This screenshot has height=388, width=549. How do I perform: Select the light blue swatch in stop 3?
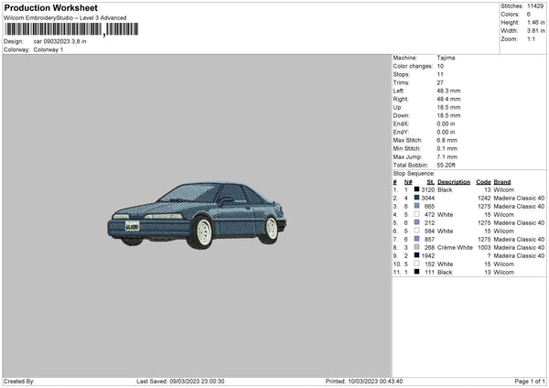(417, 206)
